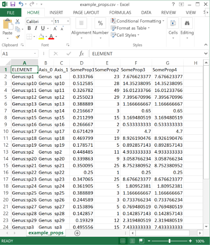The width and height of the screenshot is (210, 245).
Task: Open Font settings dialog launcher
Action: [68, 45]
